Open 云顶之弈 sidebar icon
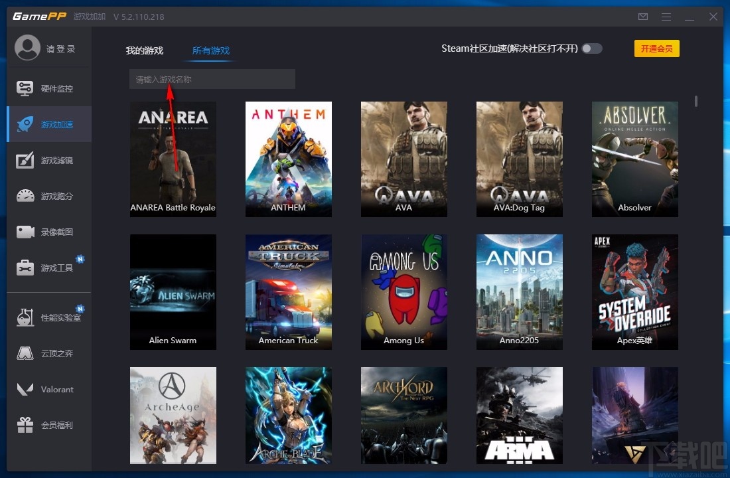 pyautogui.click(x=25, y=353)
